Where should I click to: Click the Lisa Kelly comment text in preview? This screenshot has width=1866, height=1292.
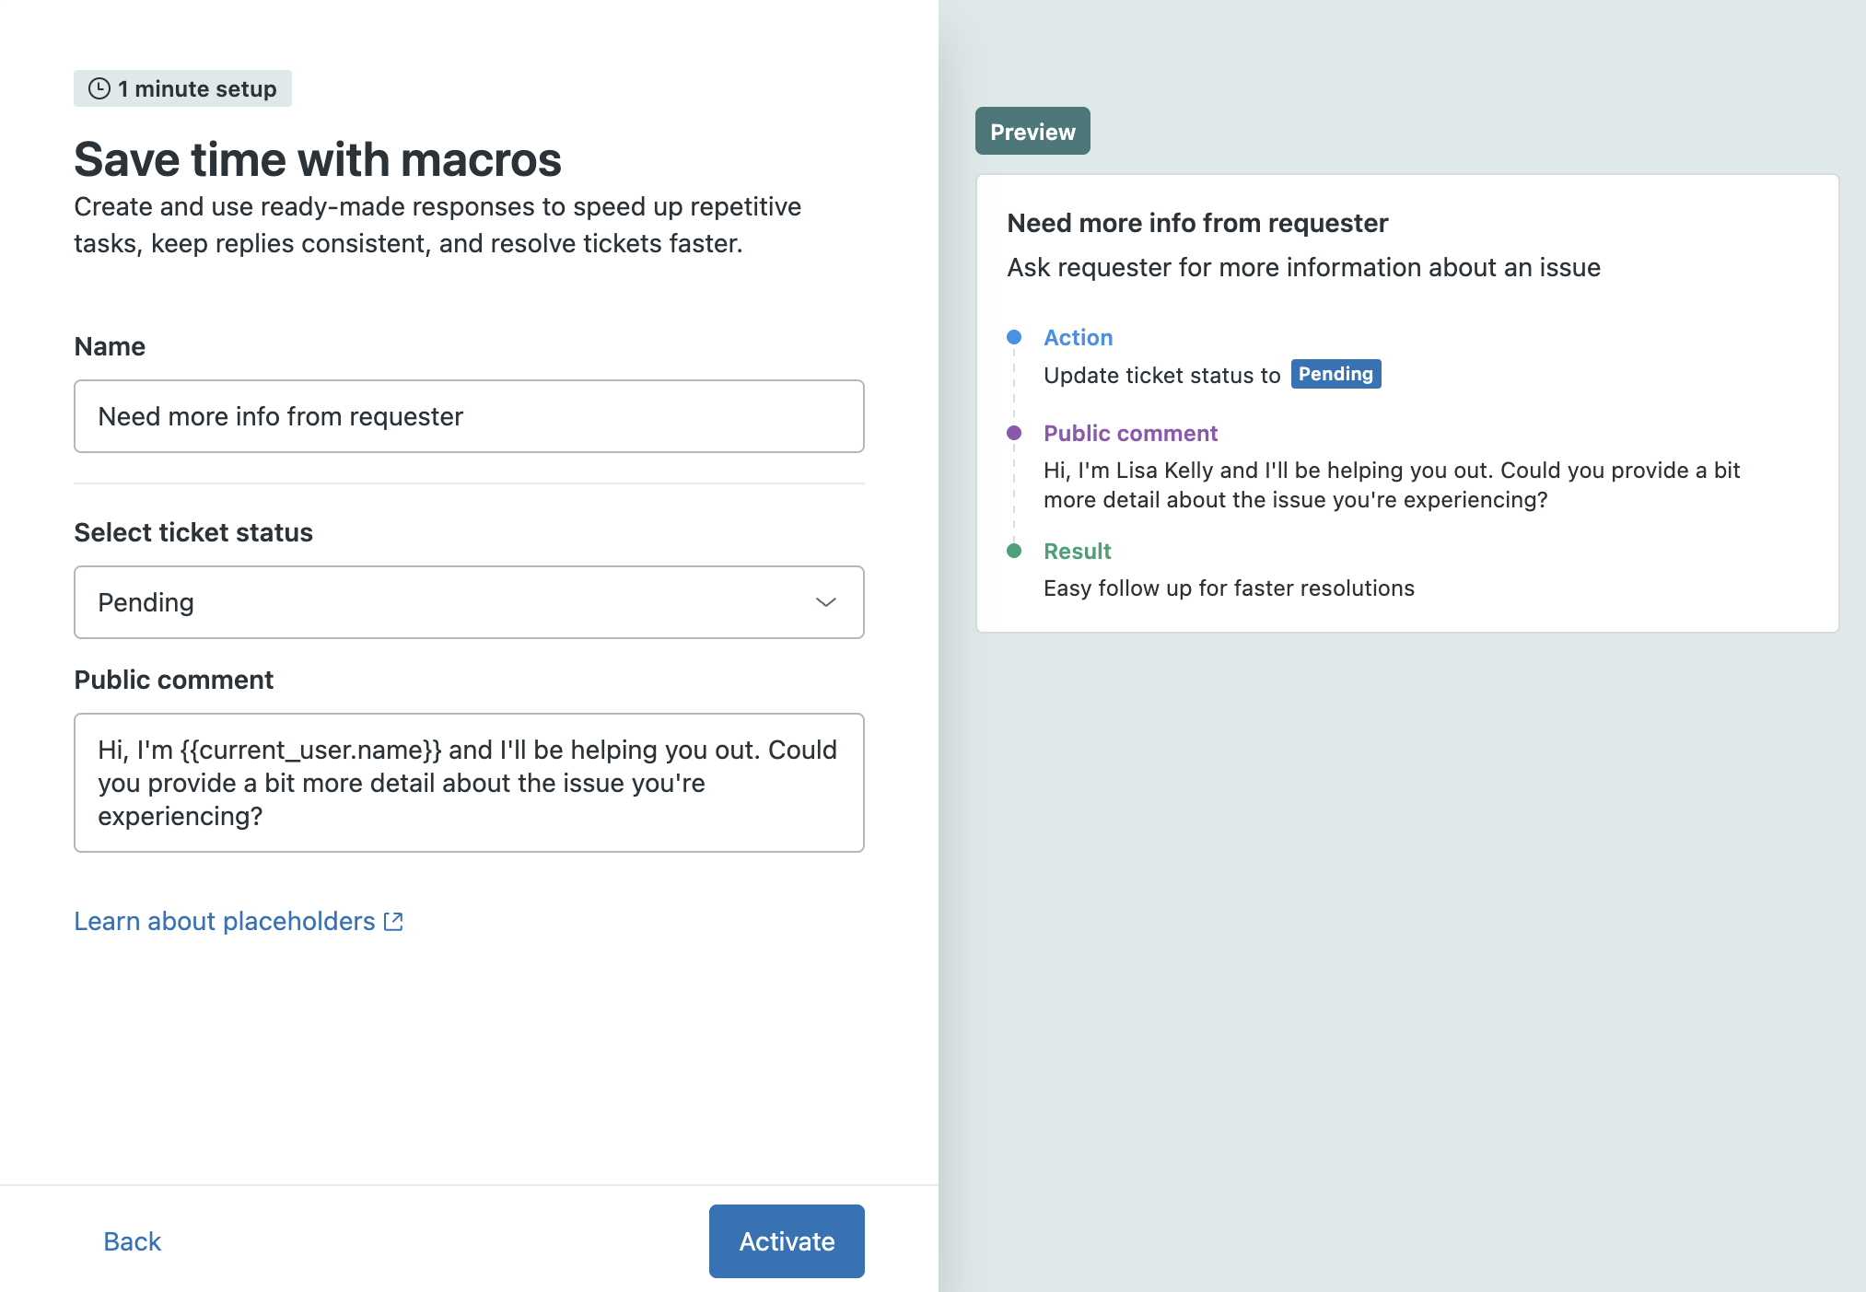click(x=1390, y=484)
